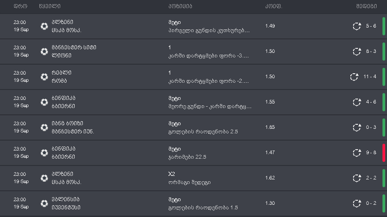Click the 1.85 odds value
Viewport: 387px width, 217px height.
(x=270, y=127)
